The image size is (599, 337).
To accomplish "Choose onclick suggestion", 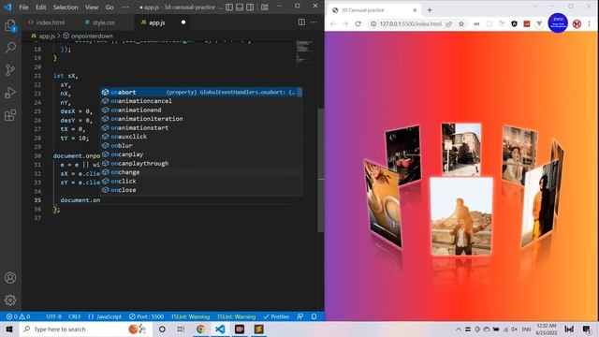I will [x=201, y=181].
